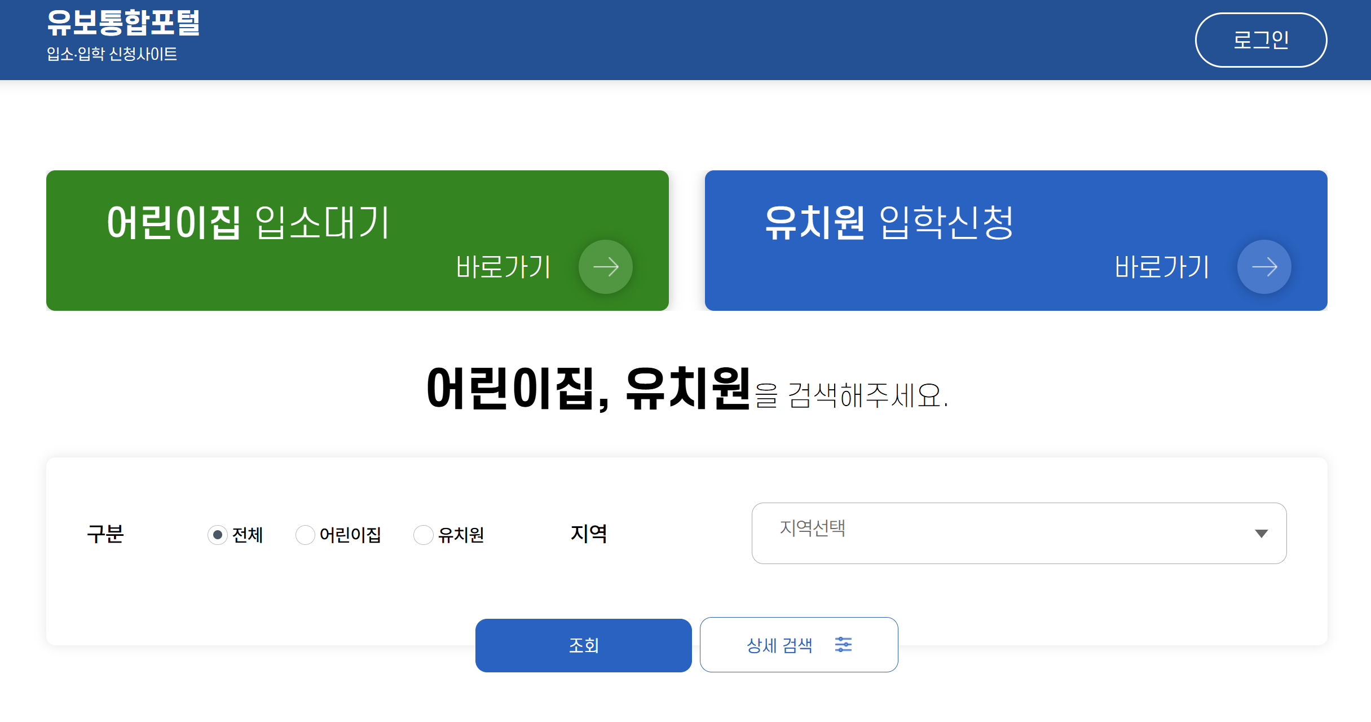1371x722 pixels.
Task: Click the filter sliders icon beside 상세 검색
Action: [843, 644]
